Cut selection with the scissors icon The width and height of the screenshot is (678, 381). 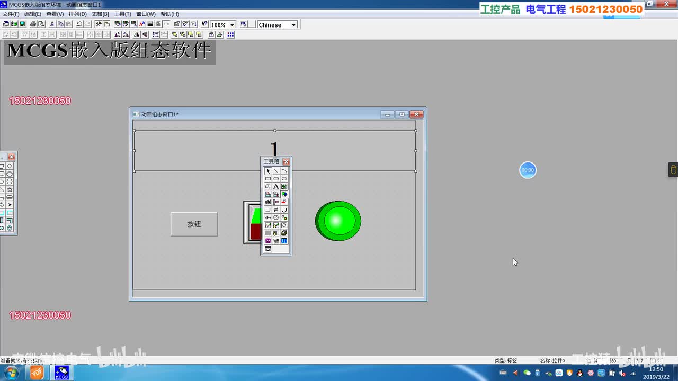[52, 24]
